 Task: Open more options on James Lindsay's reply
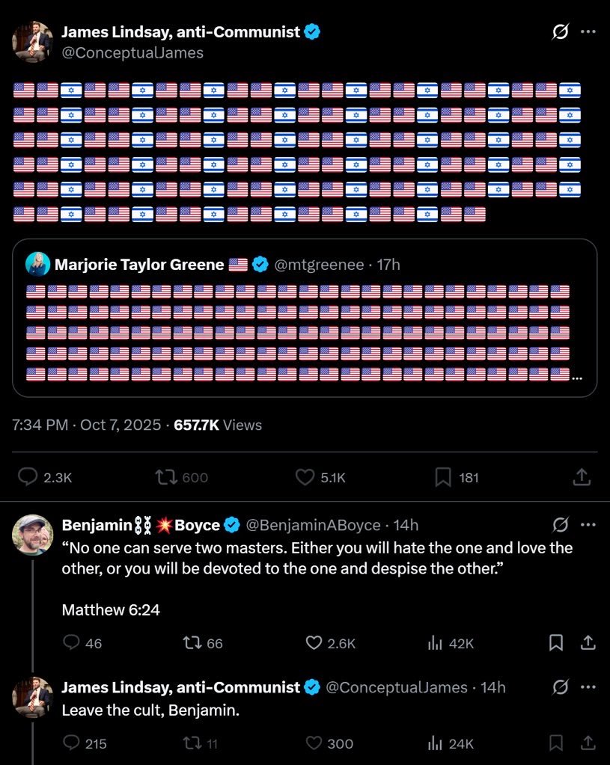pos(588,686)
